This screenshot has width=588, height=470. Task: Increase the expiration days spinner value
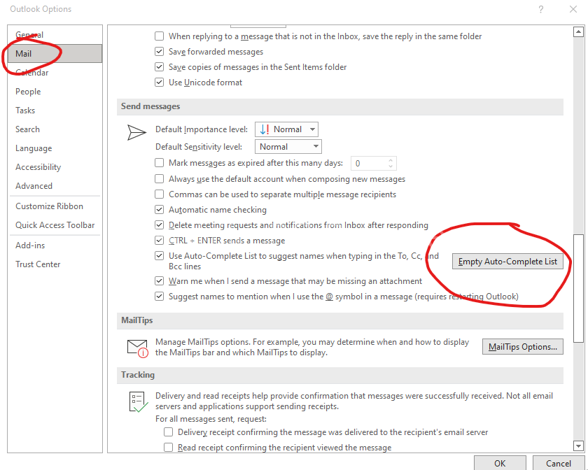point(391,160)
